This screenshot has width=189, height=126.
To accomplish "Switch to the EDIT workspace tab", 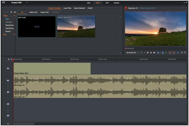I will tap(98, 3).
